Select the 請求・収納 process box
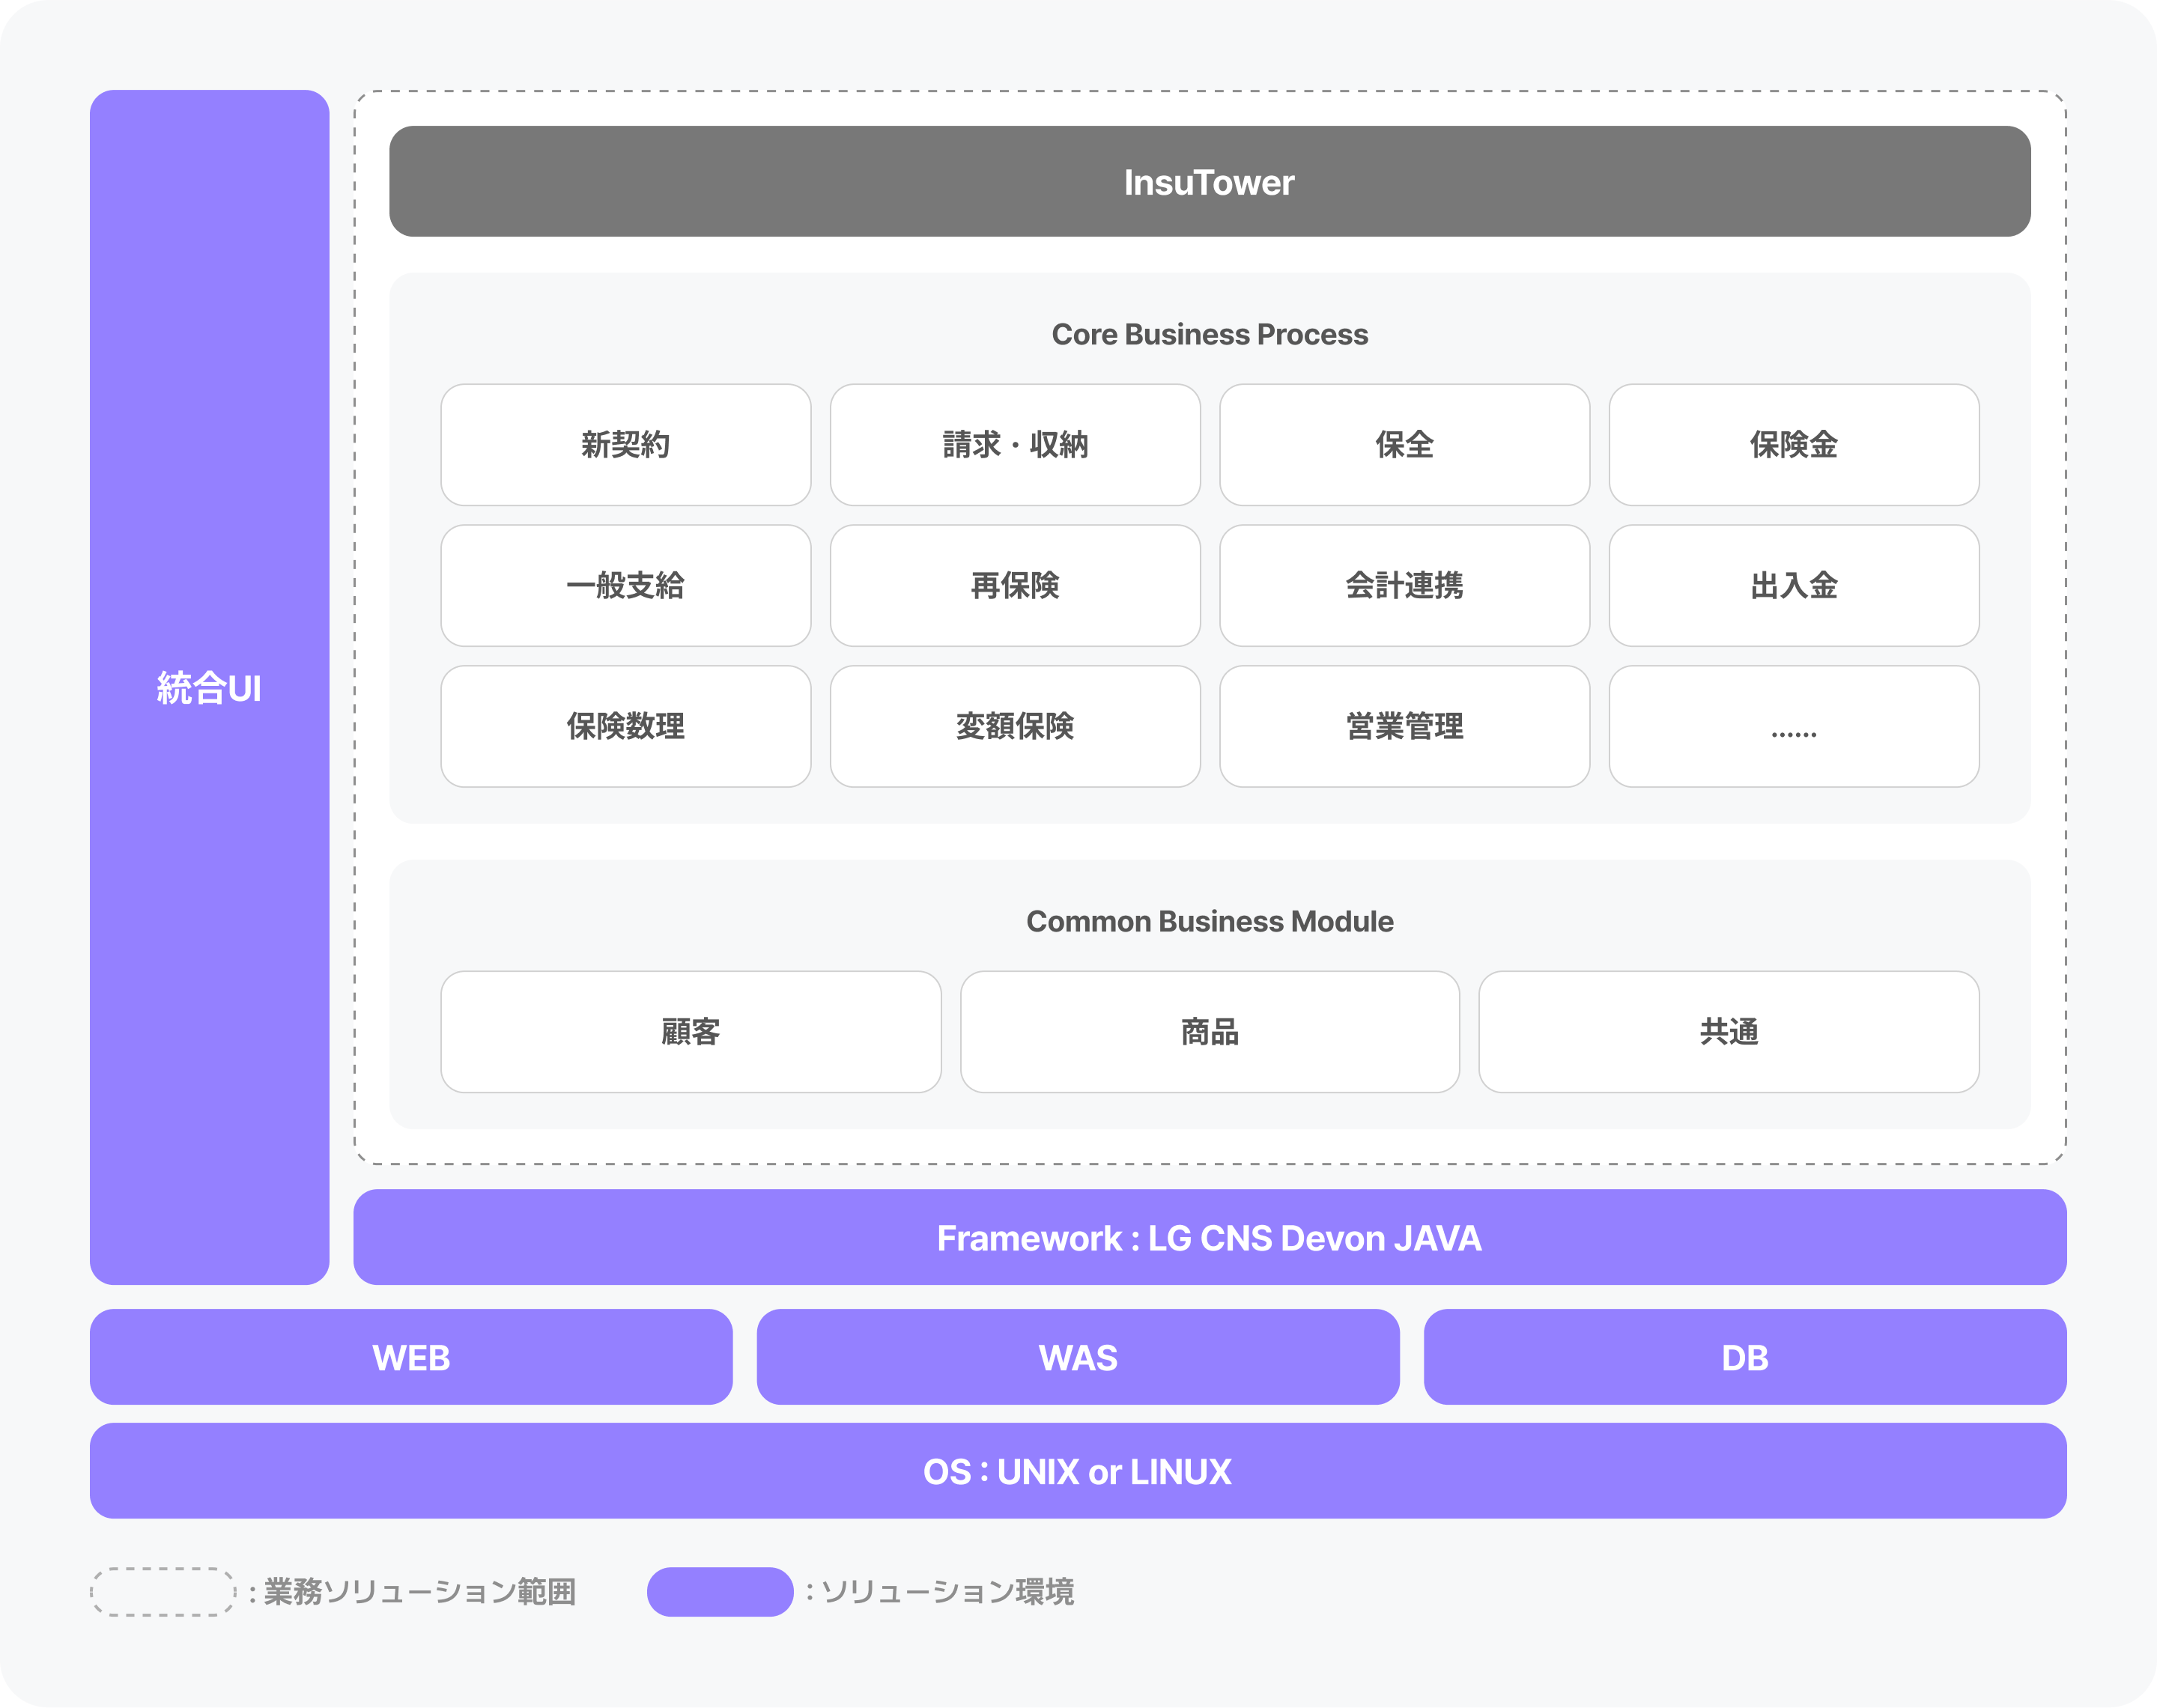The width and height of the screenshot is (2157, 1708). [1014, 445]
